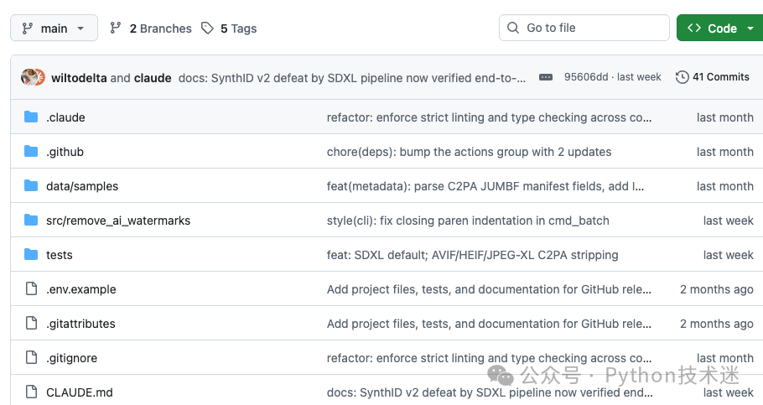The width and height of the screenshot is (763, 405).
Task: Open commit 'chore(deps): bump the actions group'
Action: [469, 152]
